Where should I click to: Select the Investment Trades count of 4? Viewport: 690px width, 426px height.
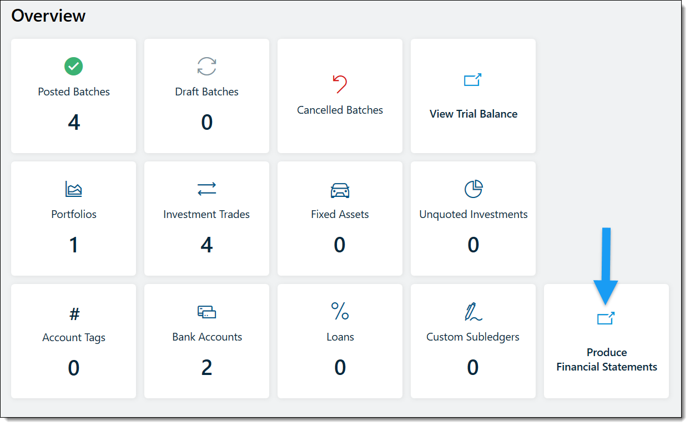207,244
